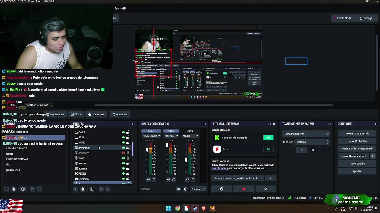The height and width of the screenshot is (213, 380).
Task: Remove the selected source with the trash icon
Action: coord(83,189)
